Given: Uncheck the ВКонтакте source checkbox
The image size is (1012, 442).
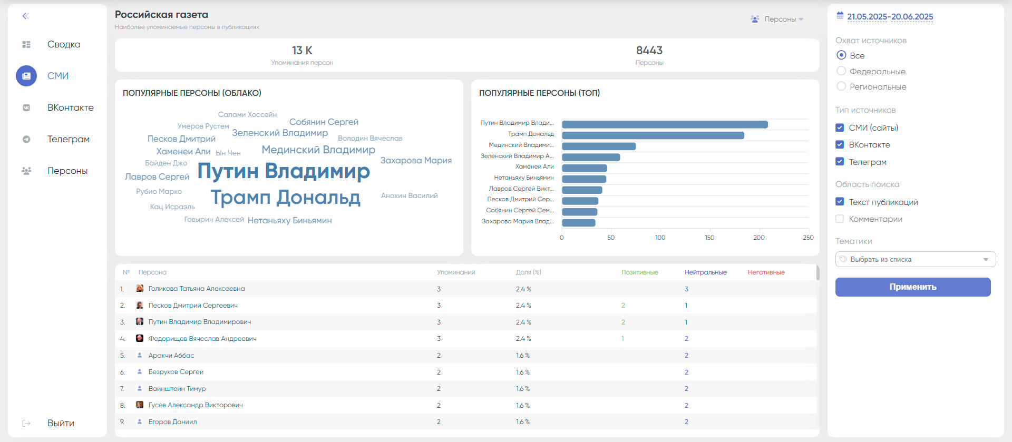Looking at the screenshot, I should coord(840,145).
